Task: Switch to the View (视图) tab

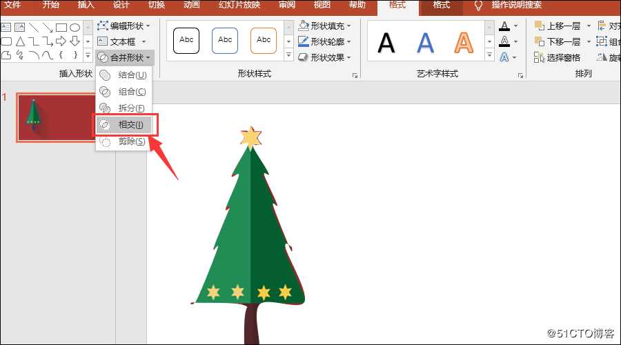Action: coord(322,5)
